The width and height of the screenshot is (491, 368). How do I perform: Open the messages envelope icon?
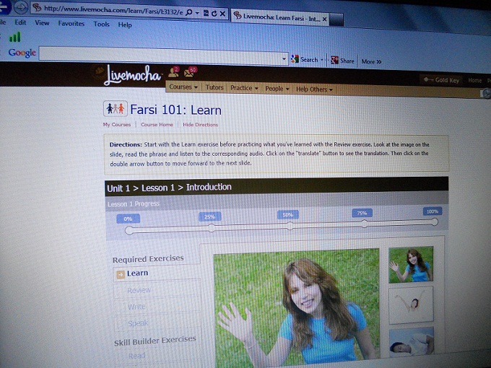point(191,71)
